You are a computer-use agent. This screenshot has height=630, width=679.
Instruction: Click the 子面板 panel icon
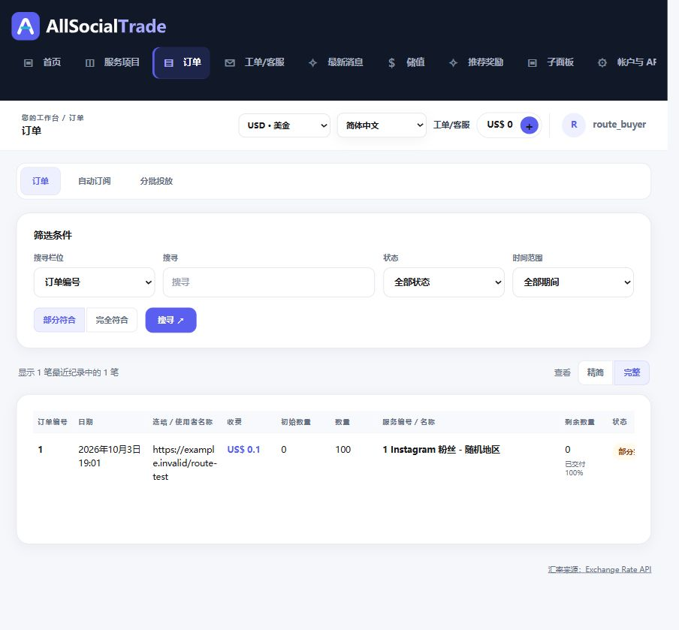[x=533, y=63]
